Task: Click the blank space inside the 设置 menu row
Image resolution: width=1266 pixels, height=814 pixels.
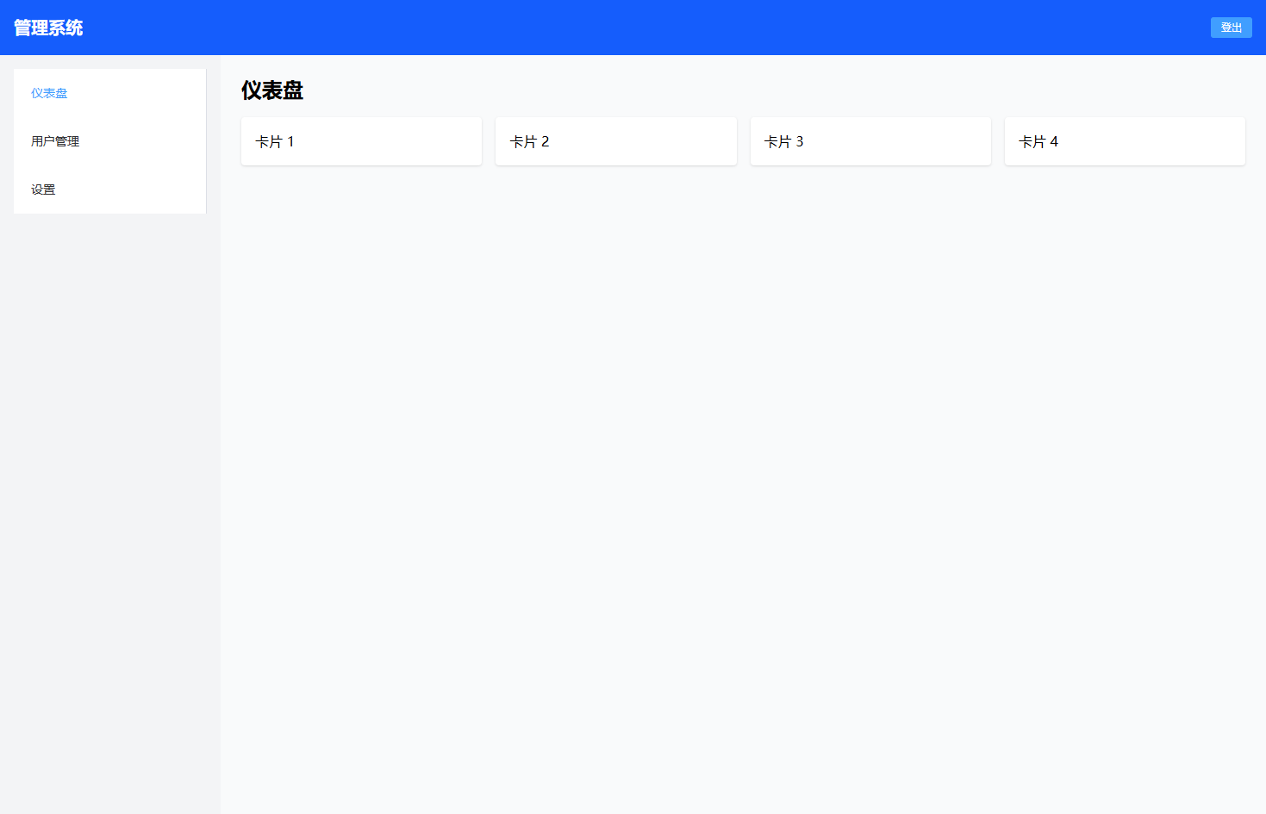Action: [x=138, y=190]
